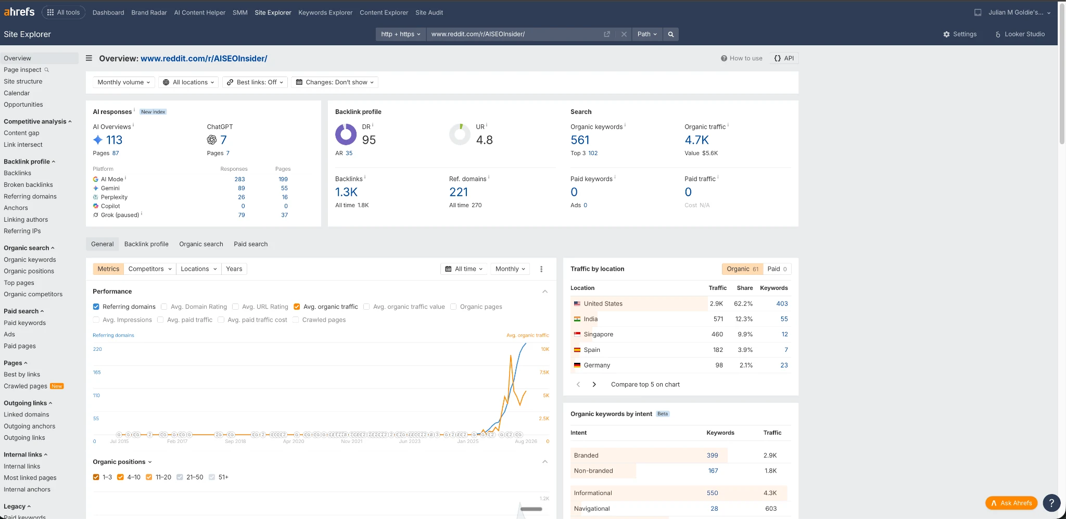The image size is (1066, 519).
Task: Select the Years chart view button
Action: point(234,269)
